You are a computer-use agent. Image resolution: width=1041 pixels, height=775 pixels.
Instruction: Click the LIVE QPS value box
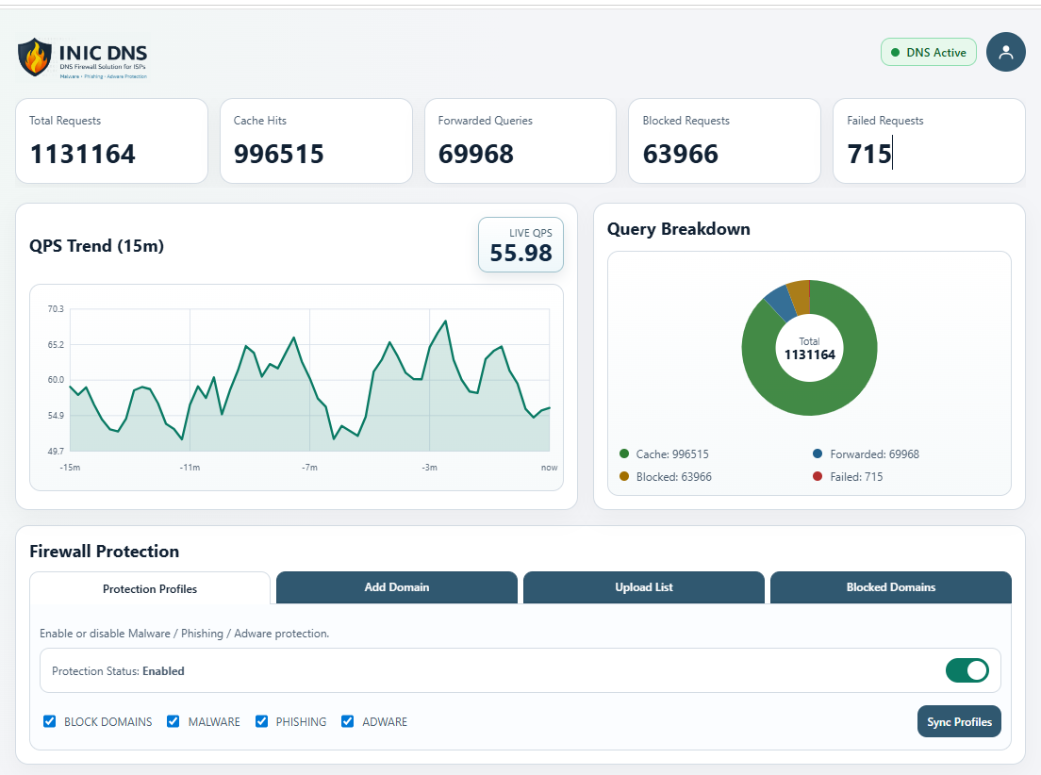click(520, 244)
